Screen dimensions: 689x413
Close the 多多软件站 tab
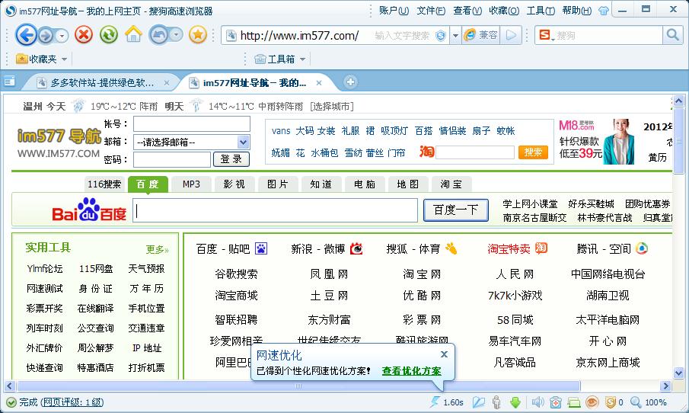[x=167, y=83]
